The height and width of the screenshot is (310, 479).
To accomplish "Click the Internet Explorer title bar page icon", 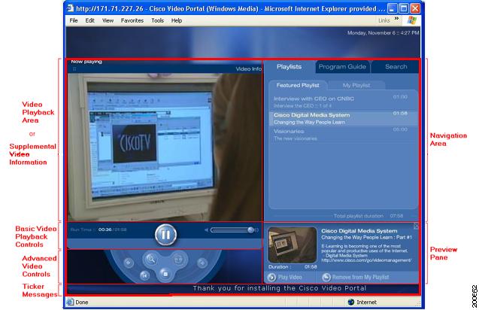I will point(70,8).
